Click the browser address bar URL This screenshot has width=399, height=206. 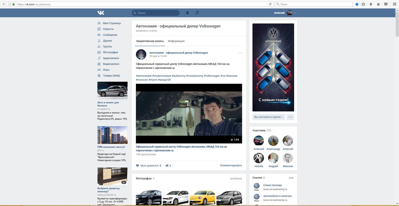34,4
